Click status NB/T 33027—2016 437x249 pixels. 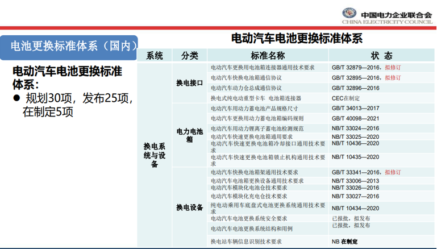355,196
